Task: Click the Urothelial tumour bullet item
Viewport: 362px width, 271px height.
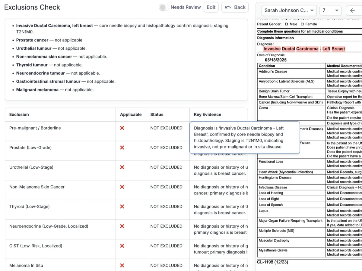Action: (x=51, y=48)
